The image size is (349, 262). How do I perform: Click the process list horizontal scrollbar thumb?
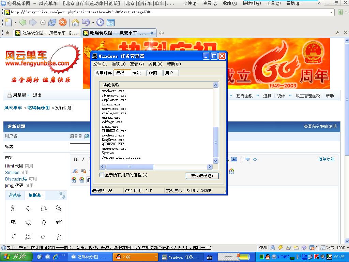point(130,167)
